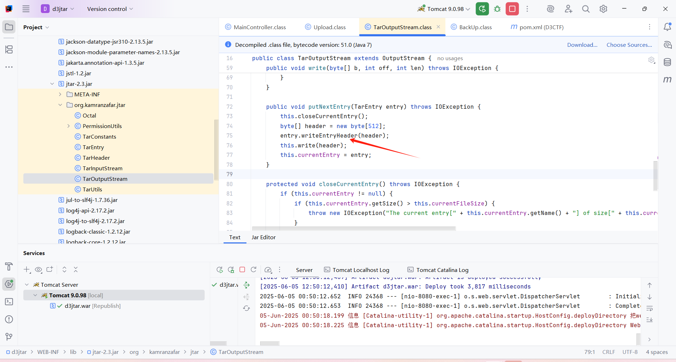Switch to the BackUp.class editor tab
Screen dimensions: 676x362
point(475,27)
